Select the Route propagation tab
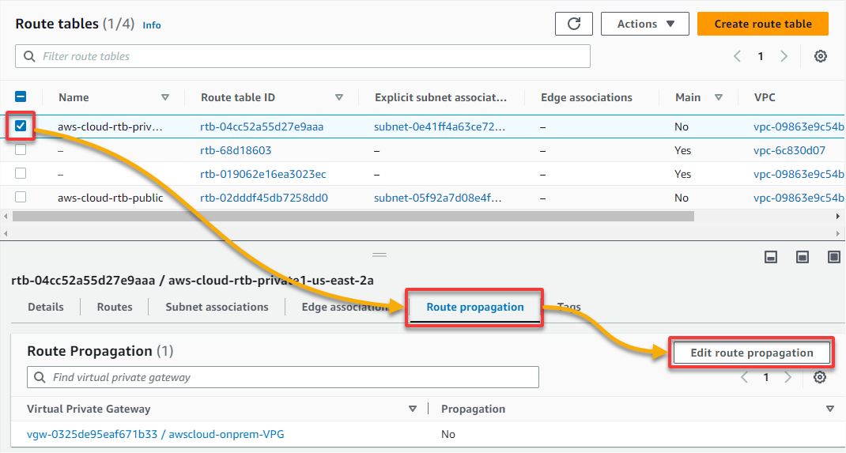Viewport: 846px width, 453px height. 475,307
